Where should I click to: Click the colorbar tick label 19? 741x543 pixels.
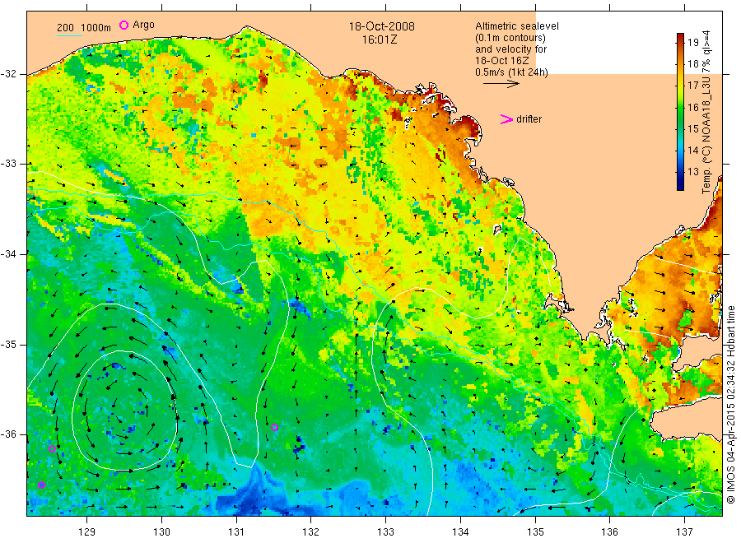click(692, 43)
